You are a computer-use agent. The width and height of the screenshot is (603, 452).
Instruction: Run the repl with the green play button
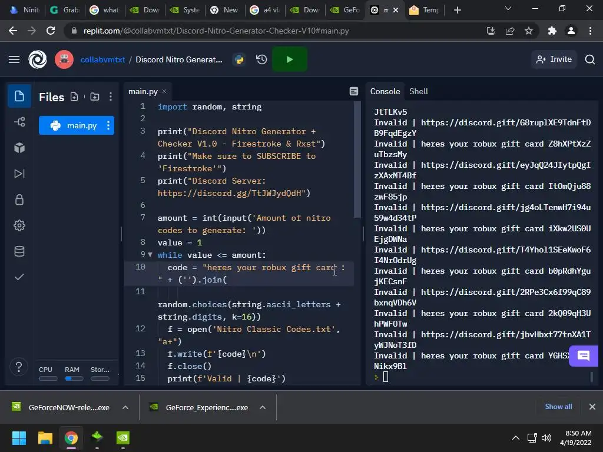click(x=289, y=59)
